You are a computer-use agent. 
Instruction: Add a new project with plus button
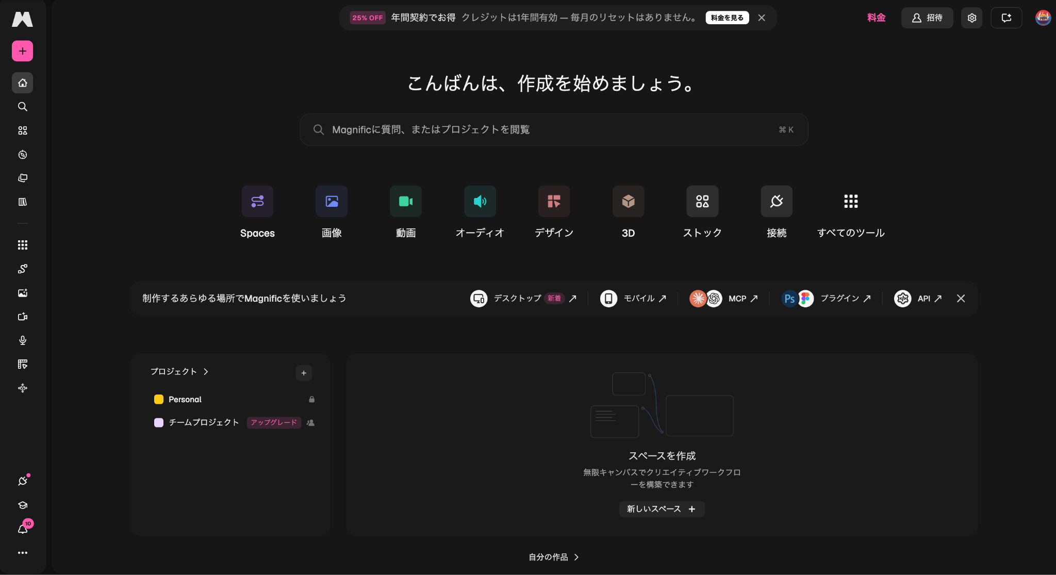click(304, 373)
